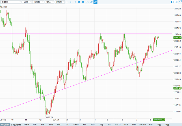
Task: Apply the CCI indicator
Action: tap(68, 125)
